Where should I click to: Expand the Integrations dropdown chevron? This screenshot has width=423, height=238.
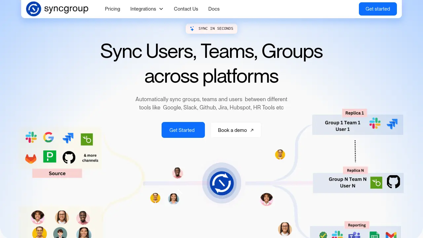click(161, 9)
